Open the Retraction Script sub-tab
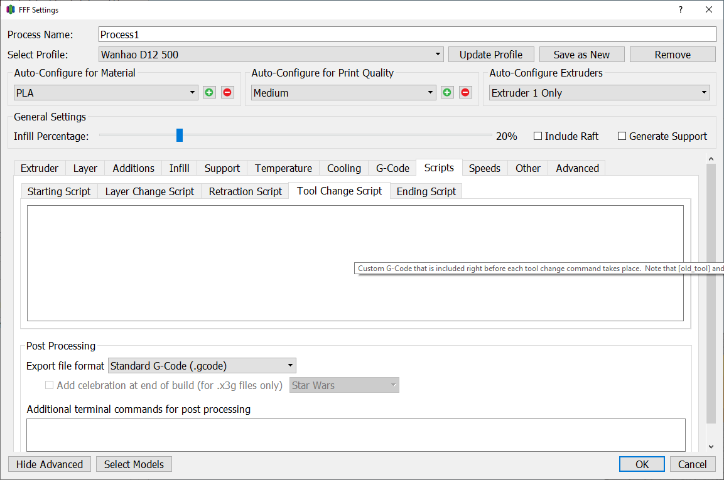The width and height of the screenshot is (724, 480). (245, 191)
